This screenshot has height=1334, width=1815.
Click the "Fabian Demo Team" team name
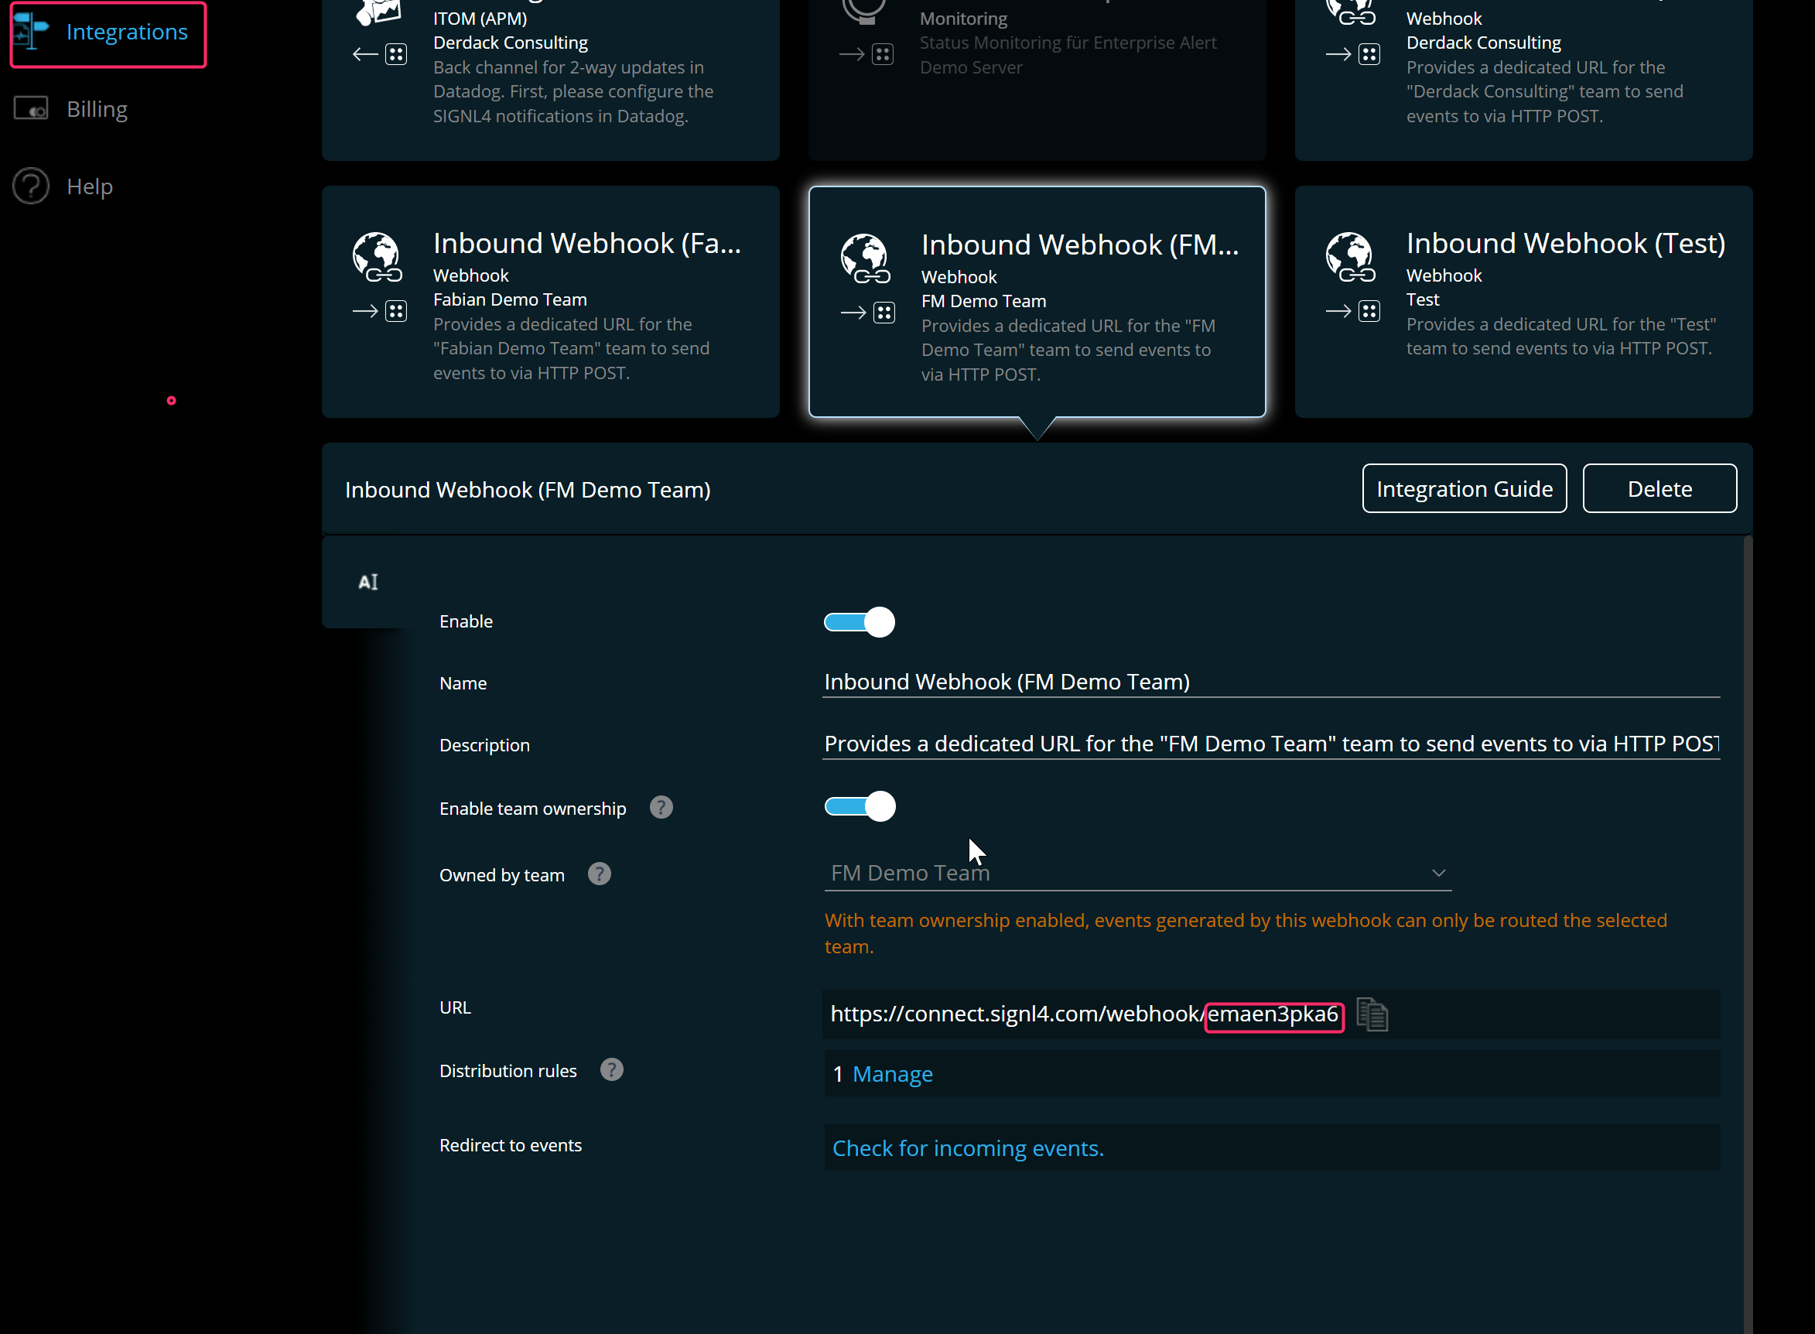point(510,299)
